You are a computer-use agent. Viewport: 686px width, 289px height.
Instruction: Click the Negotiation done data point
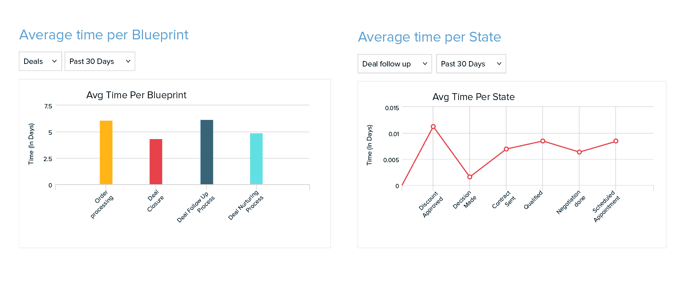click(x=579, y=152)
